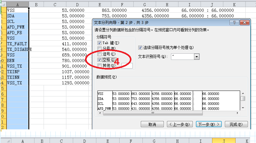Click the select-all corner of upper sheet
Viewport: 256px width, 143px height.
click(x=4, y=5)
